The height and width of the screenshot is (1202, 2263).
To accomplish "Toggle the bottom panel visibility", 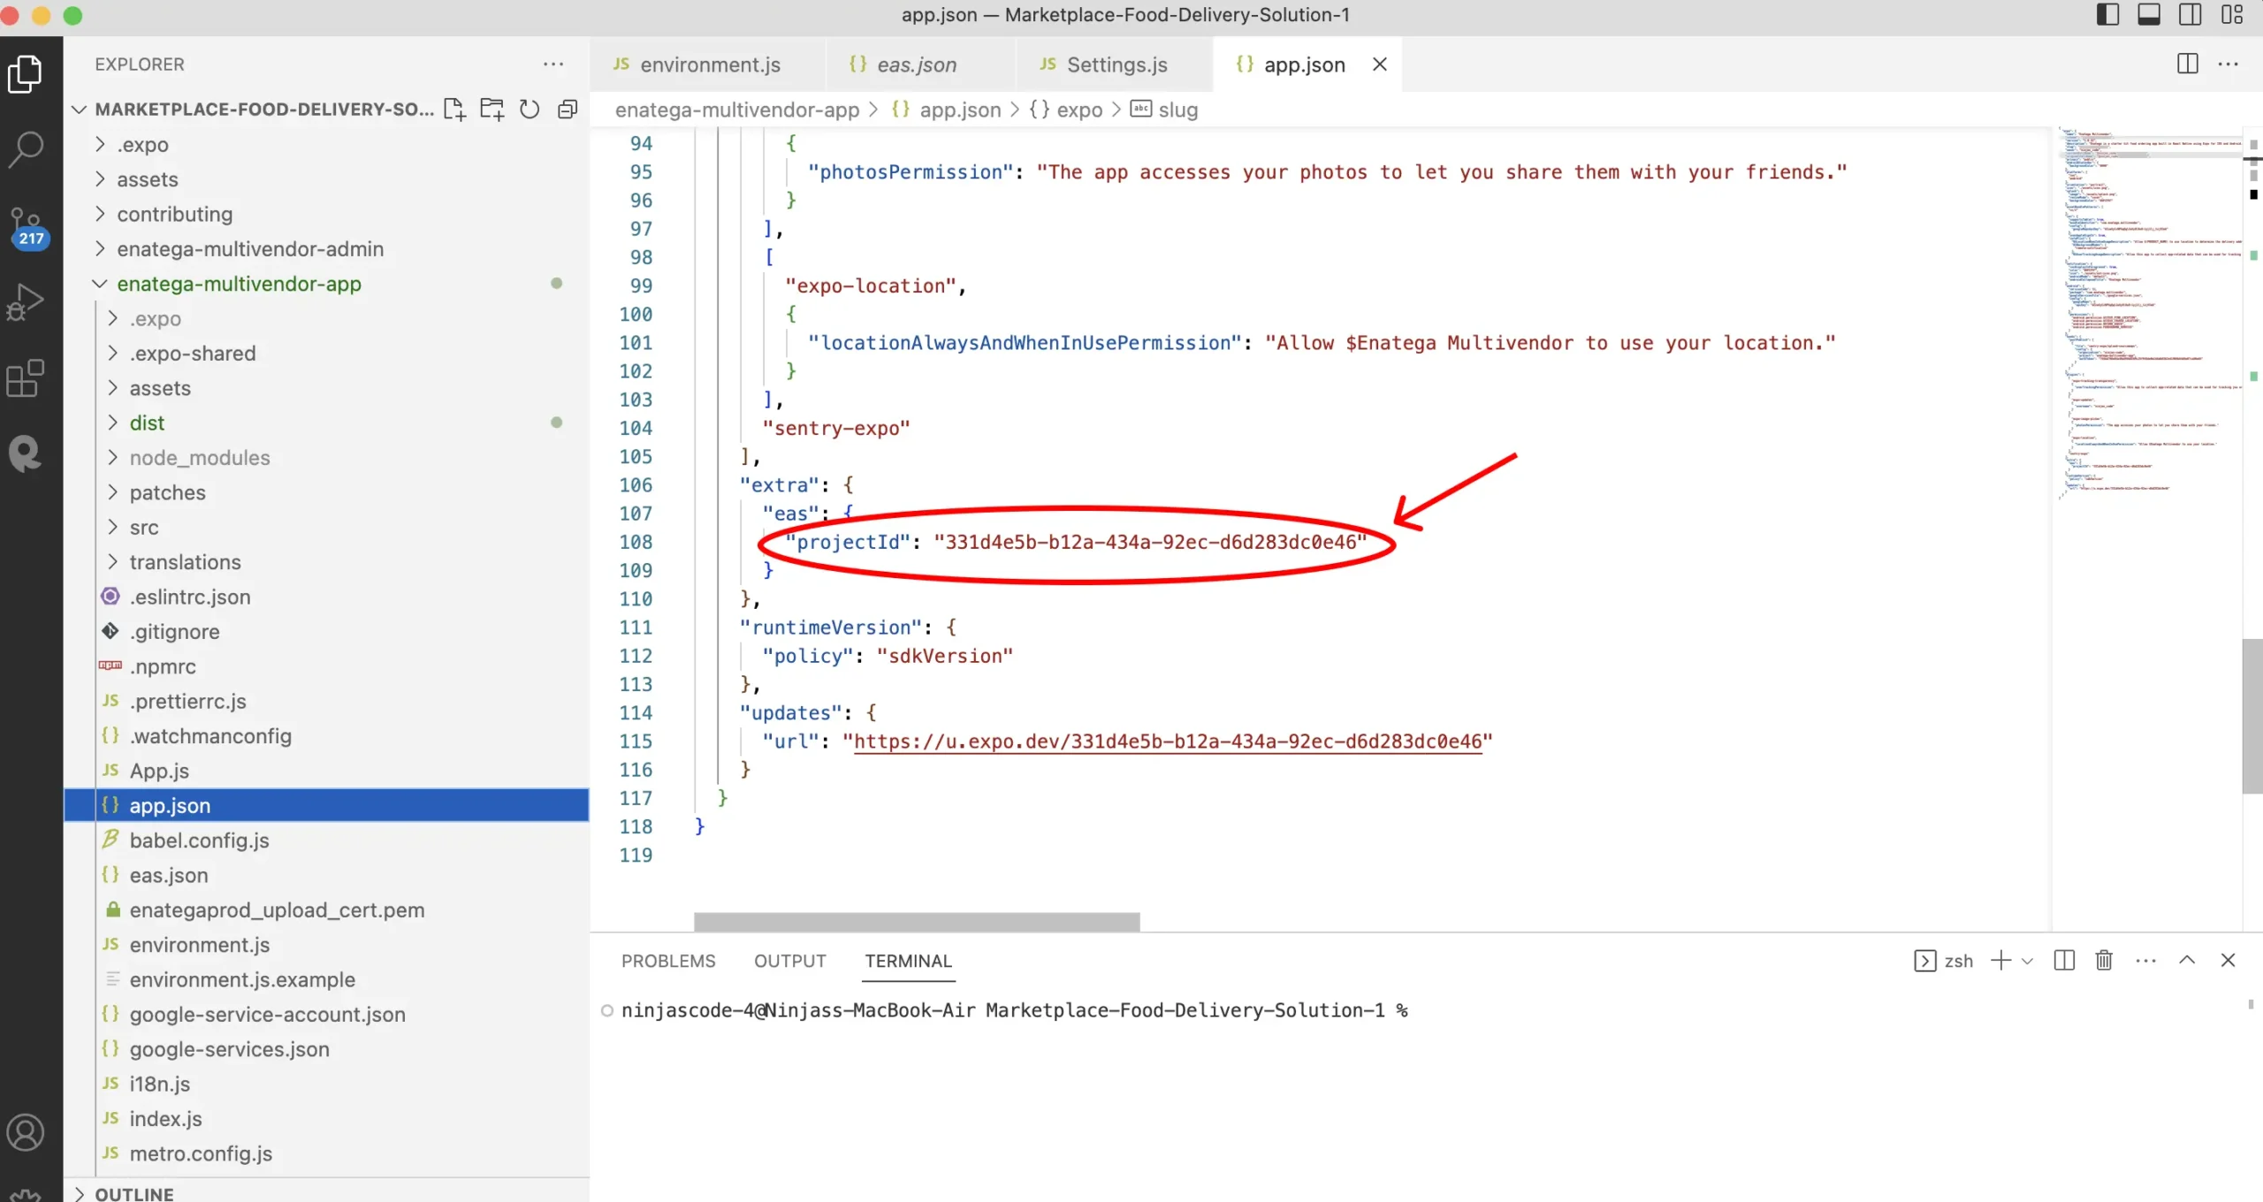I will [x=2149, y=15].
